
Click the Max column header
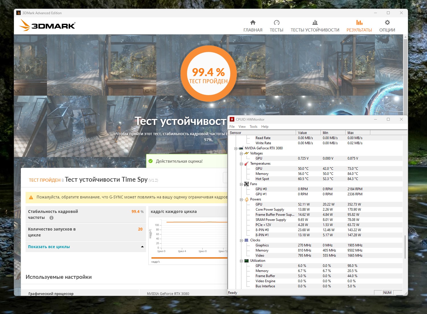(358, 133)
